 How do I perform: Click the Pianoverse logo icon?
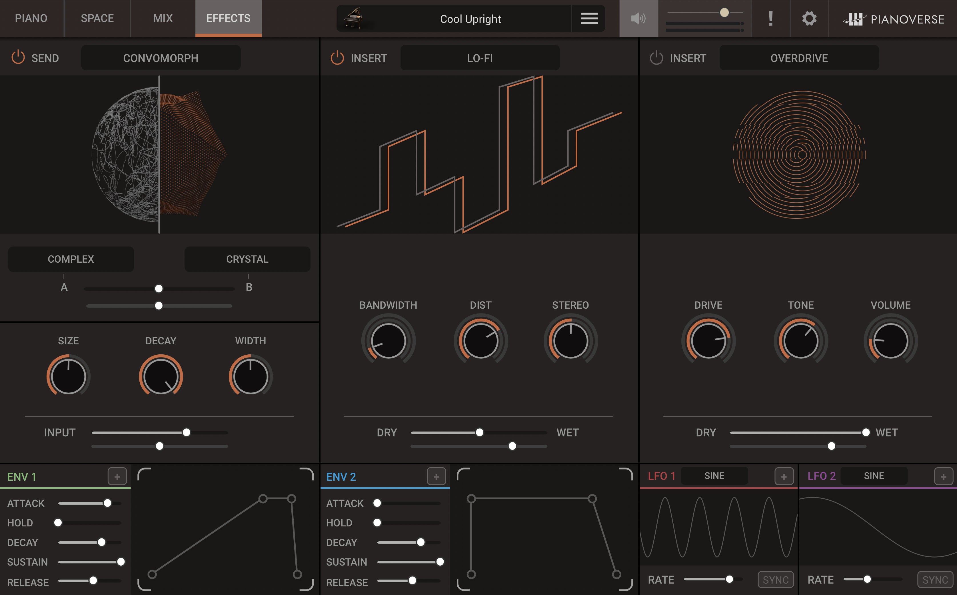pos(852,19)
